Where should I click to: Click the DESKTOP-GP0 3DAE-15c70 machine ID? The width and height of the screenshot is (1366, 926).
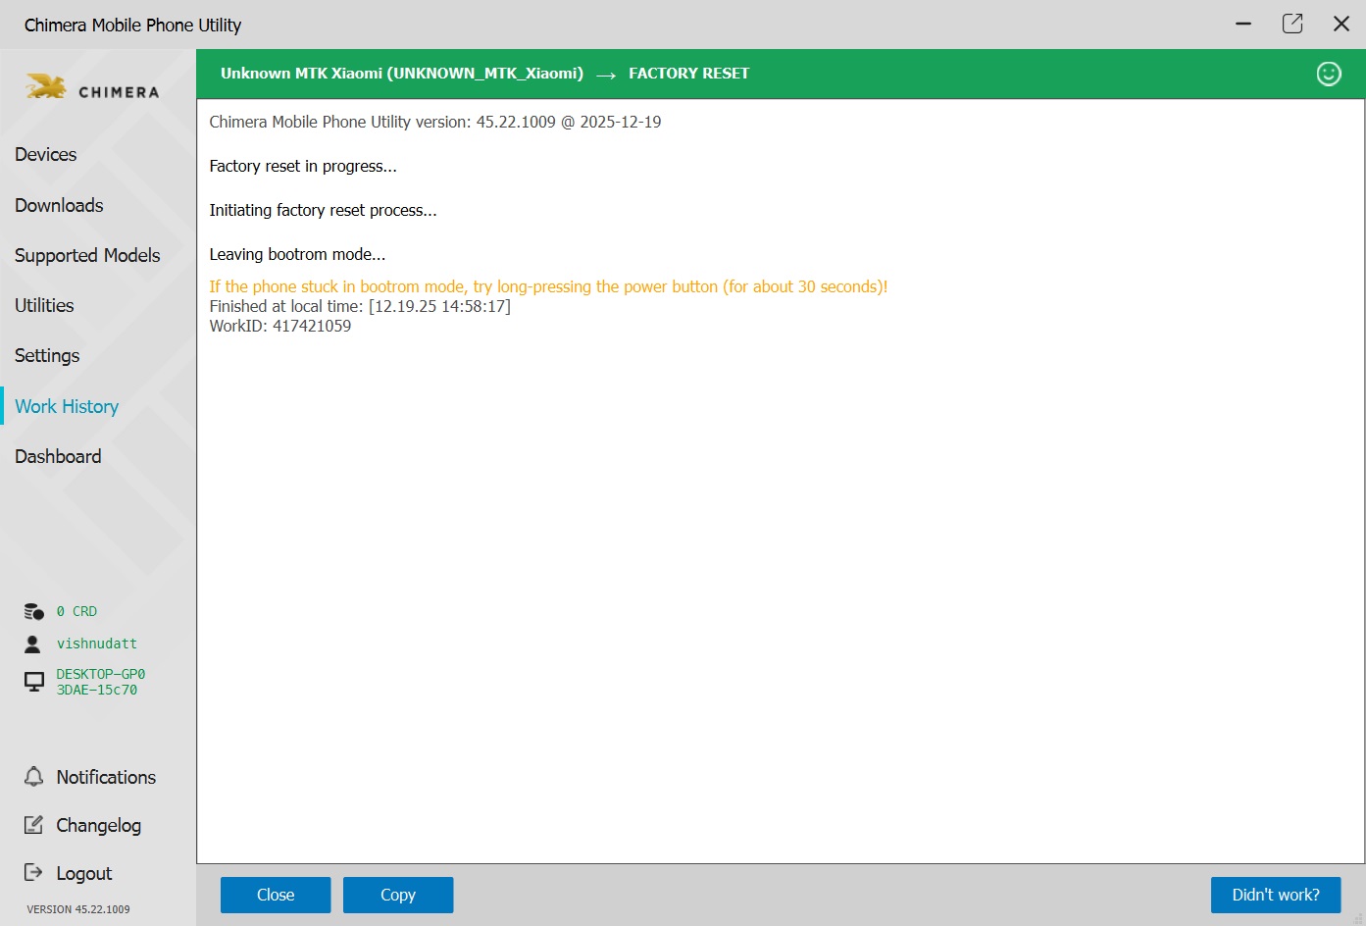[x=101, y=682]
